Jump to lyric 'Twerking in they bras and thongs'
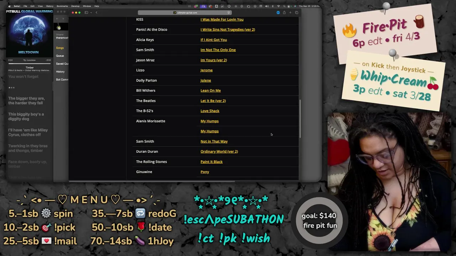Image resolution: width=456 pixels, height=256 pixels. point(28,148)
